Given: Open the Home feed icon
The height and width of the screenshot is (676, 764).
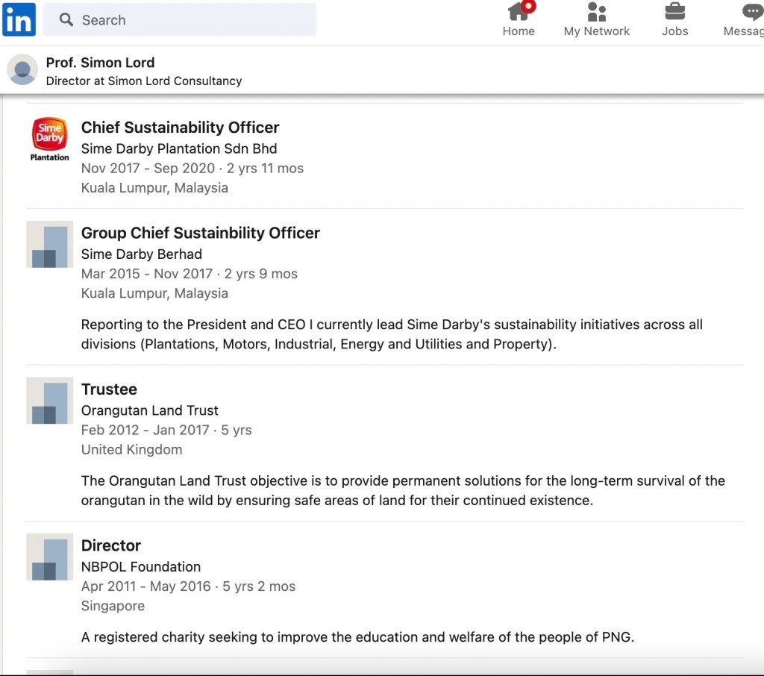Looking at the screenshot, I should pos(519,13).
